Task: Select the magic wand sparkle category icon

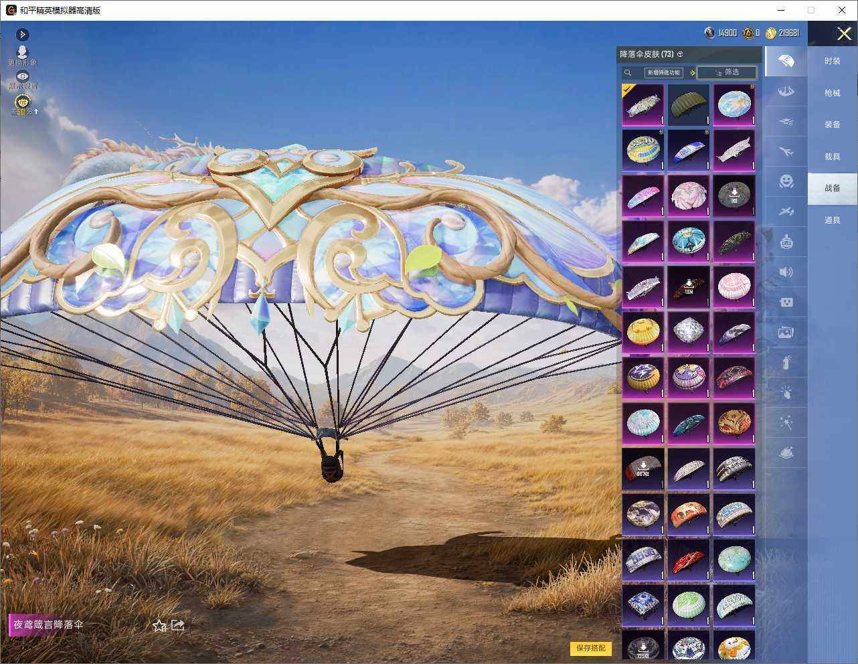Action: (786, 423)
